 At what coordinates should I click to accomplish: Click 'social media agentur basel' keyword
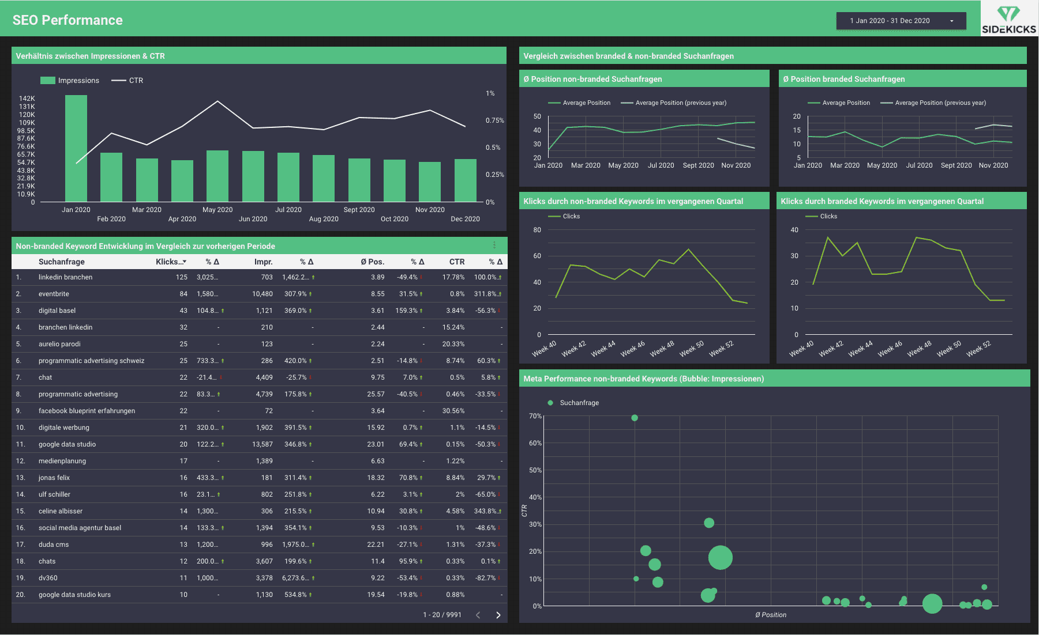80,528
